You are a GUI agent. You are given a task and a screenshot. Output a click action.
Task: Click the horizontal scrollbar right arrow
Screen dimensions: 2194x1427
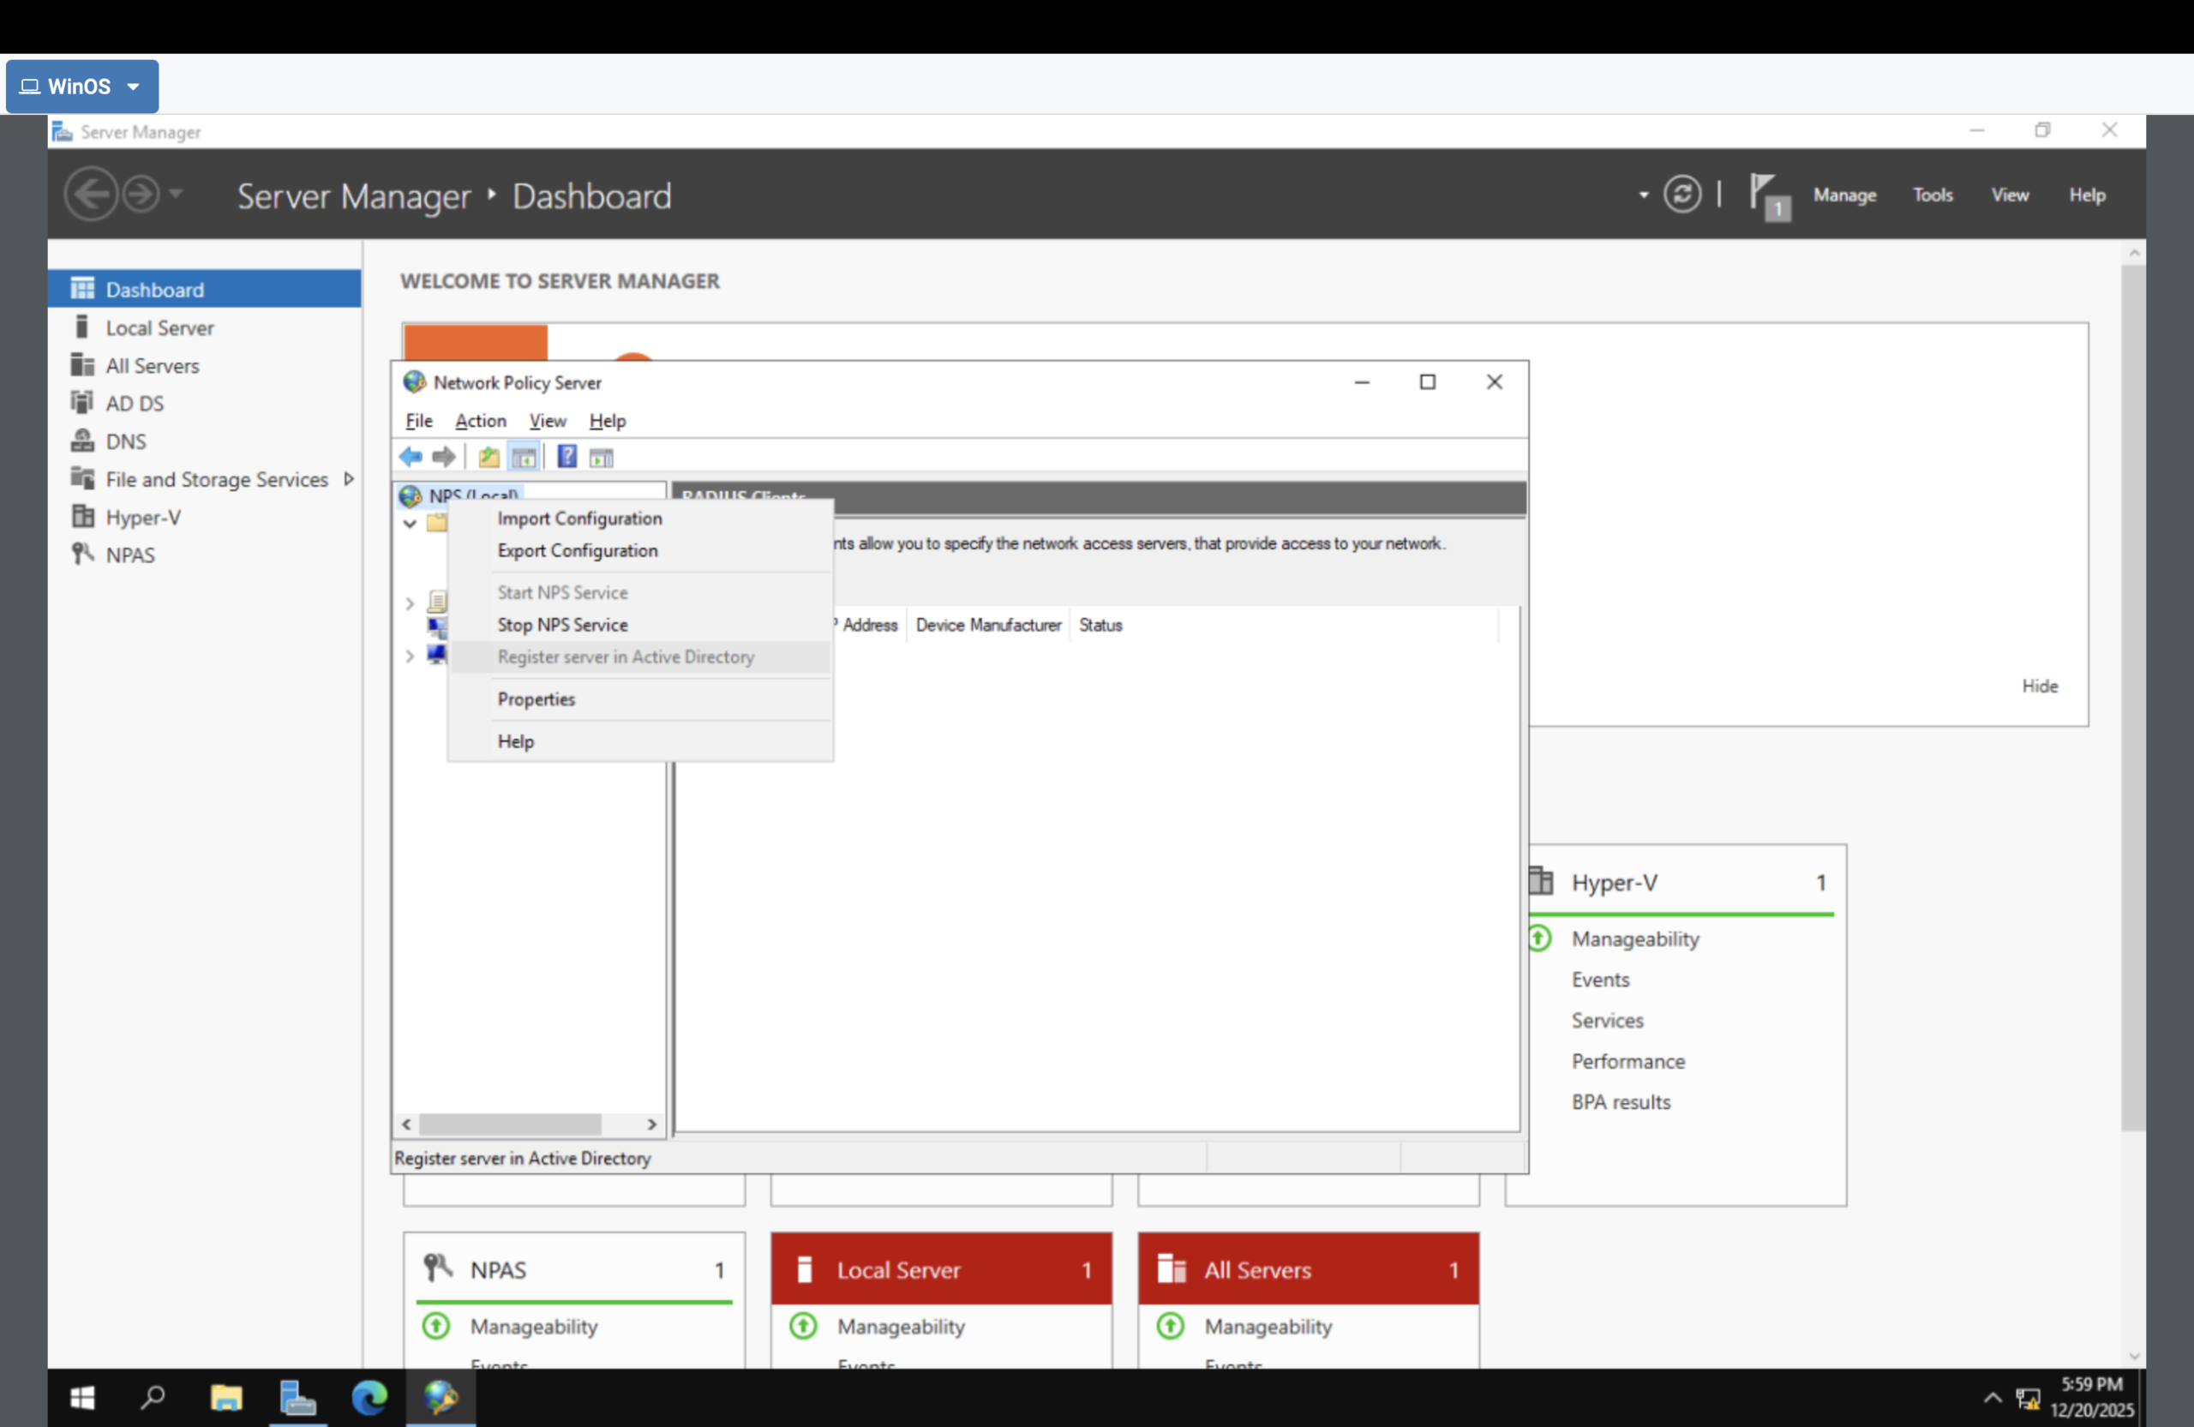(x=651, y=1124)
